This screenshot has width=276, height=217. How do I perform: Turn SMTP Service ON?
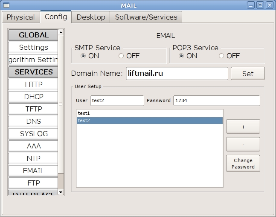pyautogui.click(x=84, y=56)
